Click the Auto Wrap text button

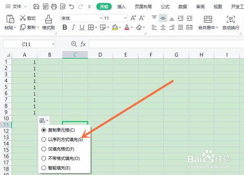tap(231, 22)
